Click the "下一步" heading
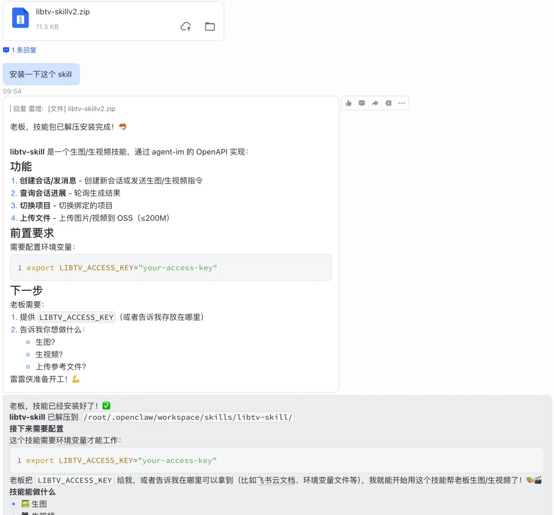 [26, 290]
